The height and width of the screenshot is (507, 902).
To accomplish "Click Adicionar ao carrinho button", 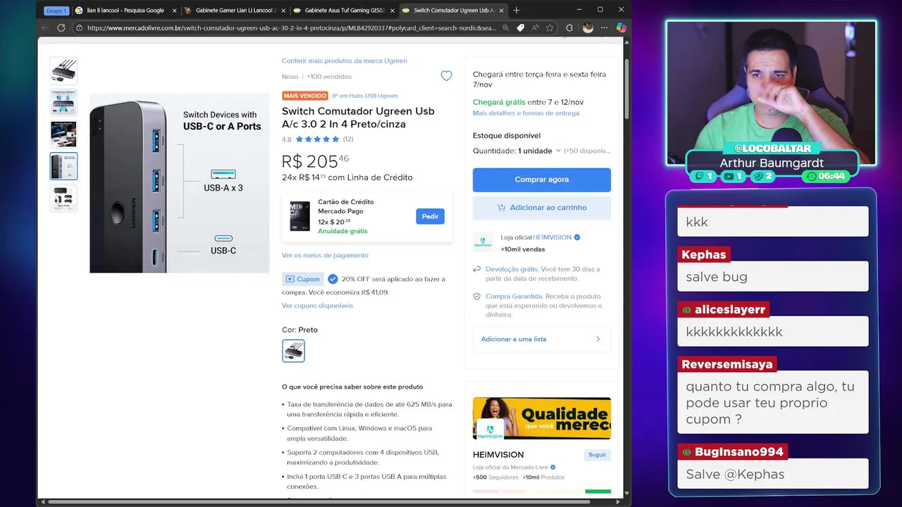I will point(541,208).
